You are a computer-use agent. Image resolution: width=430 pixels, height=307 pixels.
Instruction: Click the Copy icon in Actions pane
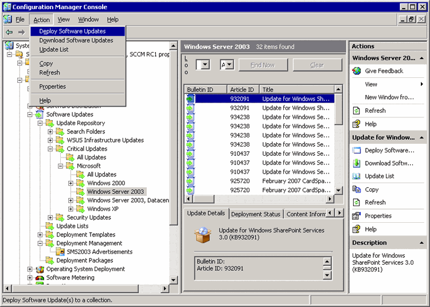tap(357, 189)
